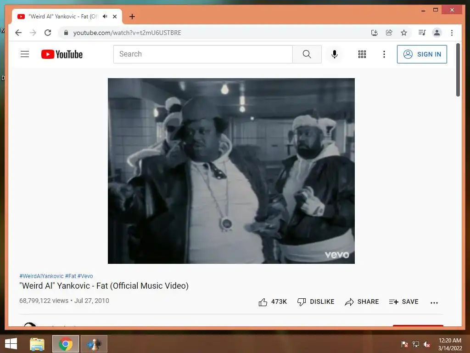Open more actions ellipsis below video

434,302
